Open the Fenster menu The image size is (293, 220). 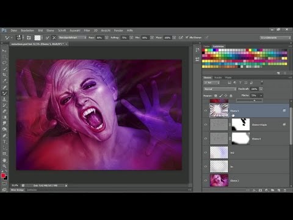[x=118, y=31]
